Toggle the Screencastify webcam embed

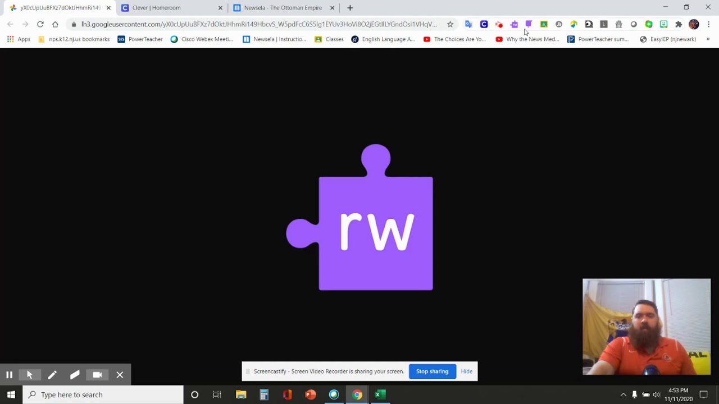pyautogui.click(x=97, y=375)
